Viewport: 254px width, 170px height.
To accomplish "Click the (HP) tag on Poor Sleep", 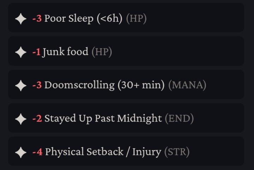I will (137, 19).
